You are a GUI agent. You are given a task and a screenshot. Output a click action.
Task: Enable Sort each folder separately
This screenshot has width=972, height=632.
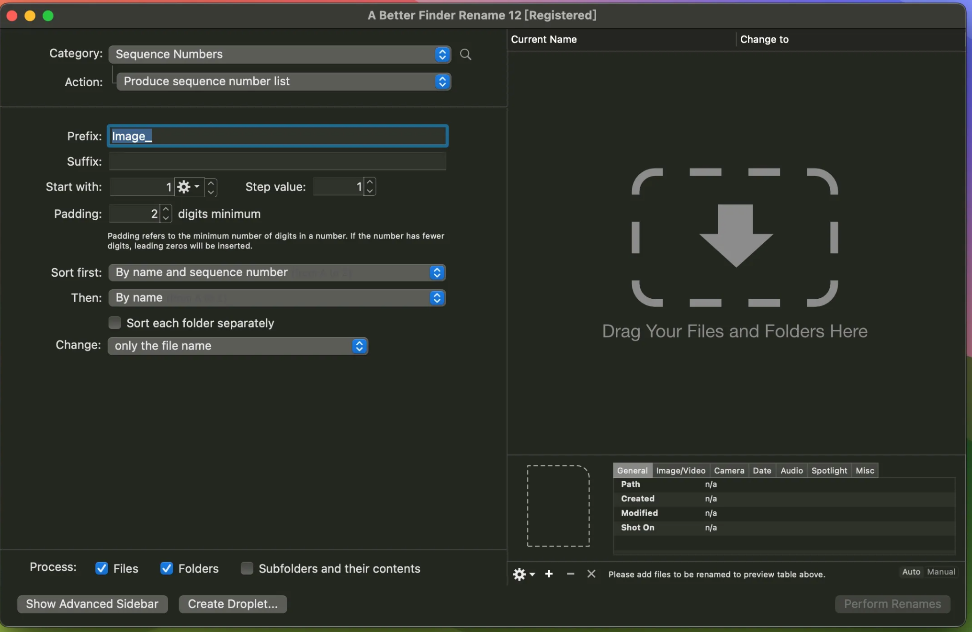(114, 323)
